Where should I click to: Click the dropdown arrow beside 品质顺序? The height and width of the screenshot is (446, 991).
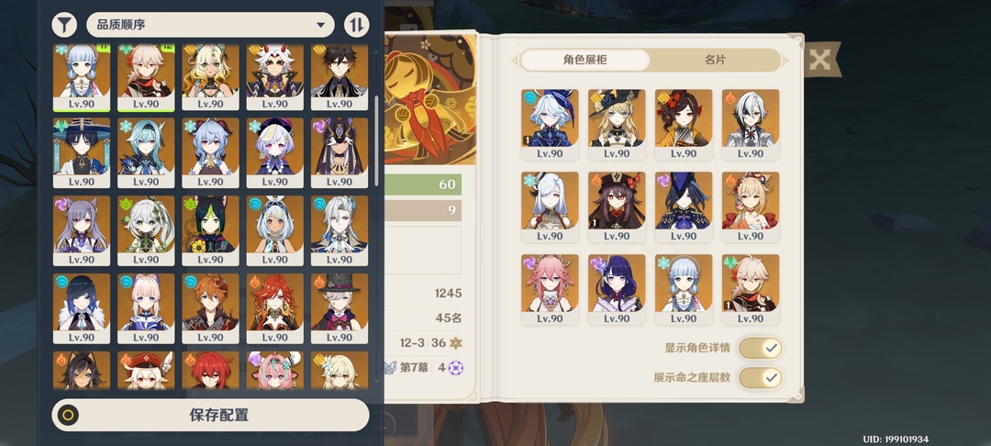[320, 26]
